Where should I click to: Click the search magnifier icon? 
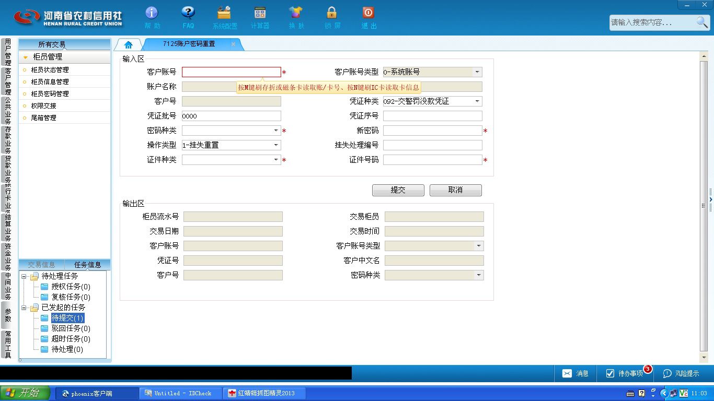point(702,22)
